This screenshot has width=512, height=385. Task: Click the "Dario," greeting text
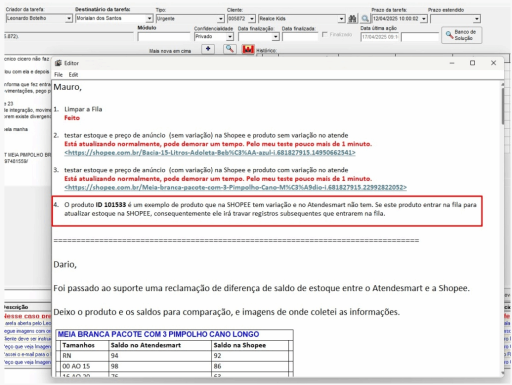[x=65, y=264]
